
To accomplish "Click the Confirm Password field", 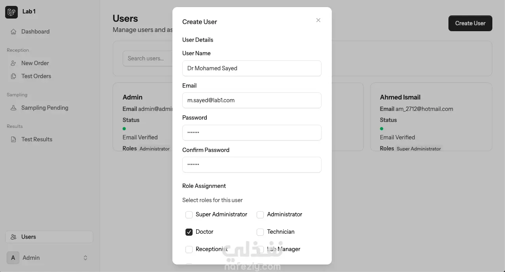I will tap(252, 165).
